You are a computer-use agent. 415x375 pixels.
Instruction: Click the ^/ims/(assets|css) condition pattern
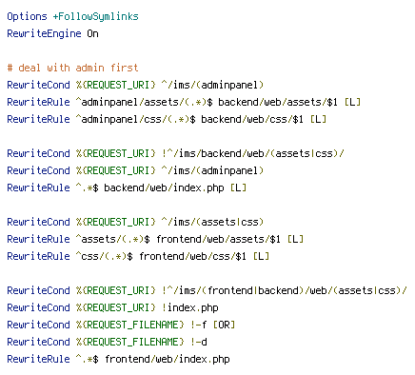212,222
